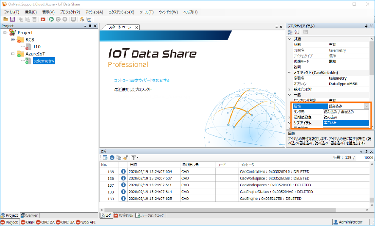375x226 pixels.
Task: Click the red add-item toolbar icon
Action: (43, 19)
